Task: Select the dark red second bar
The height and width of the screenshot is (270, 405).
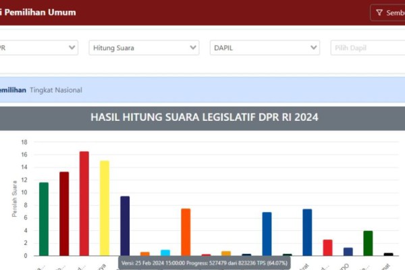Action: point(64,214)
